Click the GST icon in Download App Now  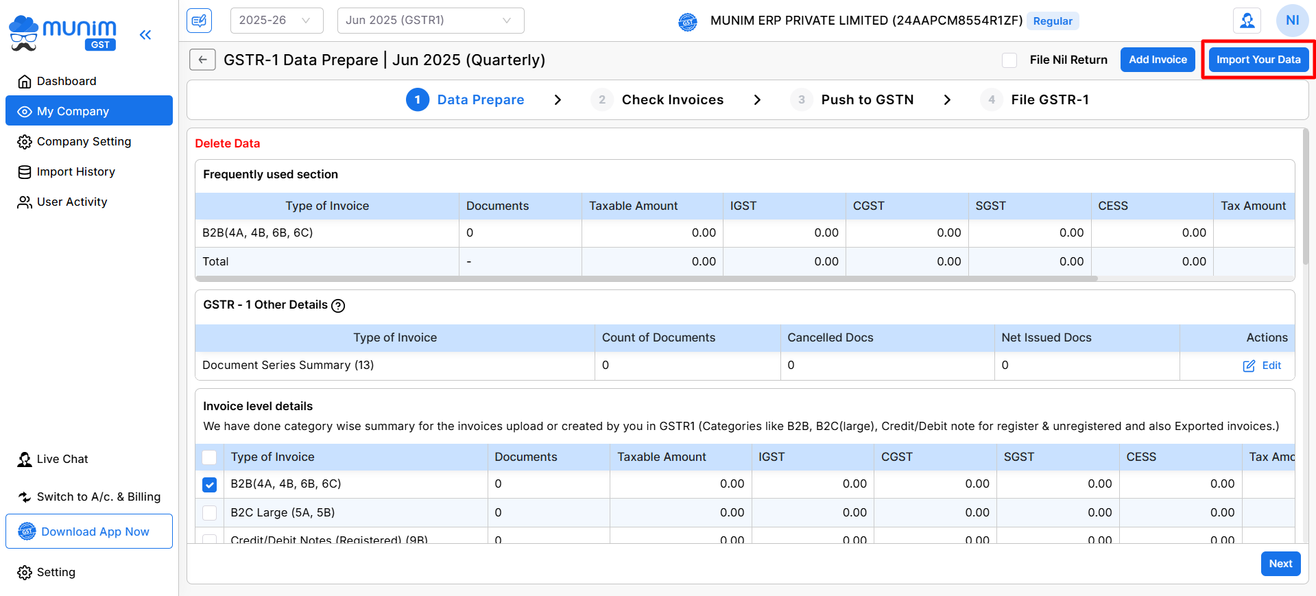tap(27, 532)
